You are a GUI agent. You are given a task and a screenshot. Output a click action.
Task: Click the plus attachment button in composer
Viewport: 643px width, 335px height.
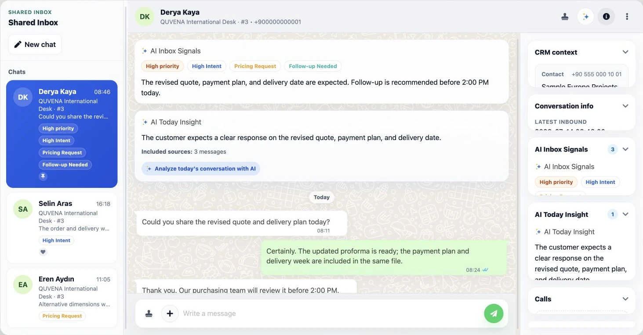pos(170,313)
